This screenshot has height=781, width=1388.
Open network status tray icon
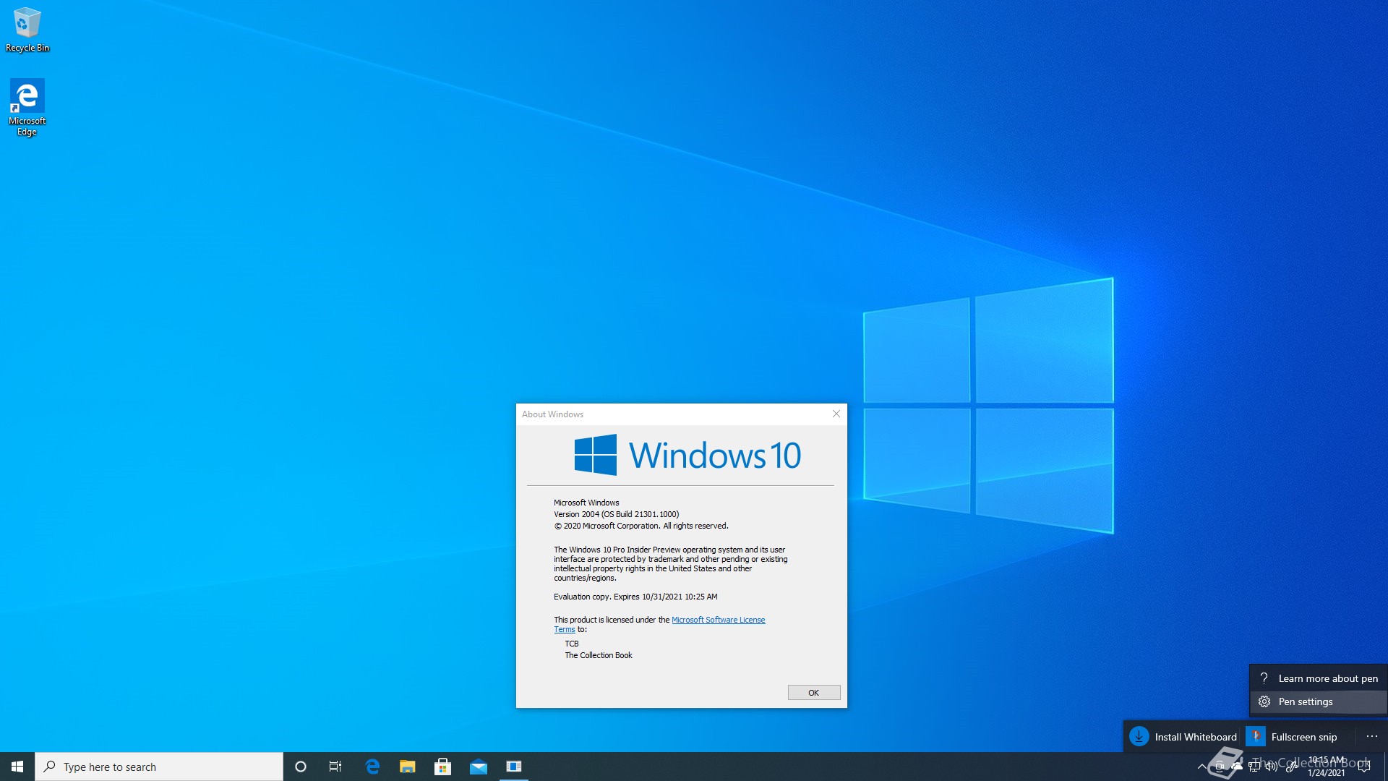1254,767
